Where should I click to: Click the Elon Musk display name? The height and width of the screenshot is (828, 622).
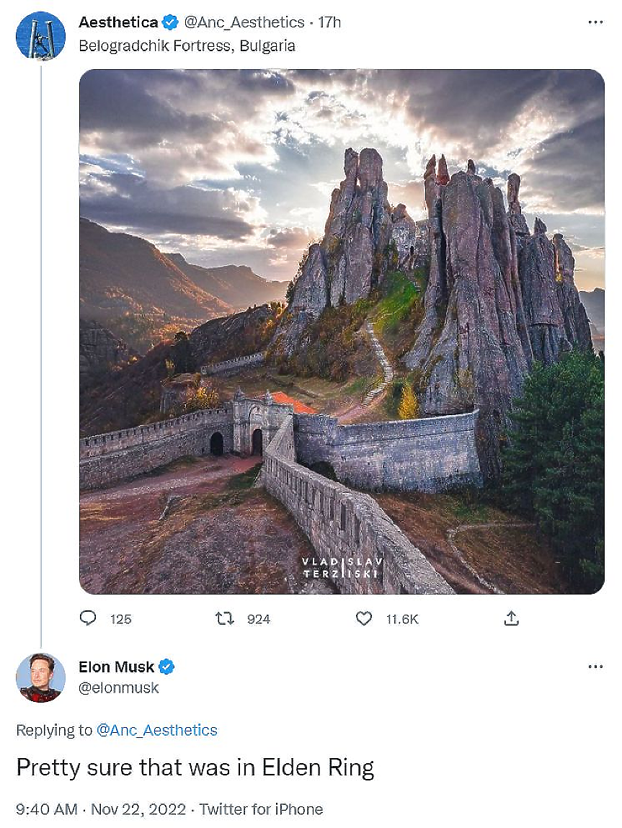pyautogui.click(x=117, y=667)
